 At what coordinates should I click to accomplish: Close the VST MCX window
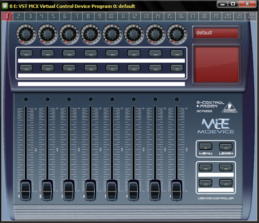pyautogui.click(x=247, y=4)
